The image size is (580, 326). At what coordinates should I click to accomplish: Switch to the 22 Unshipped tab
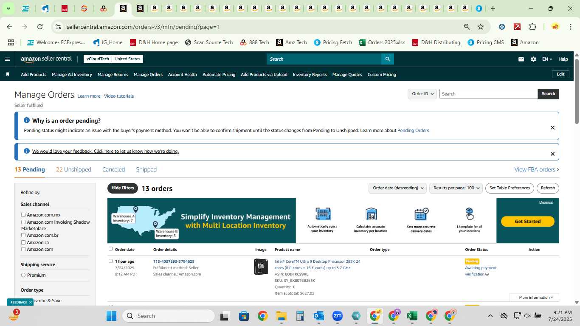click(73, 169)
